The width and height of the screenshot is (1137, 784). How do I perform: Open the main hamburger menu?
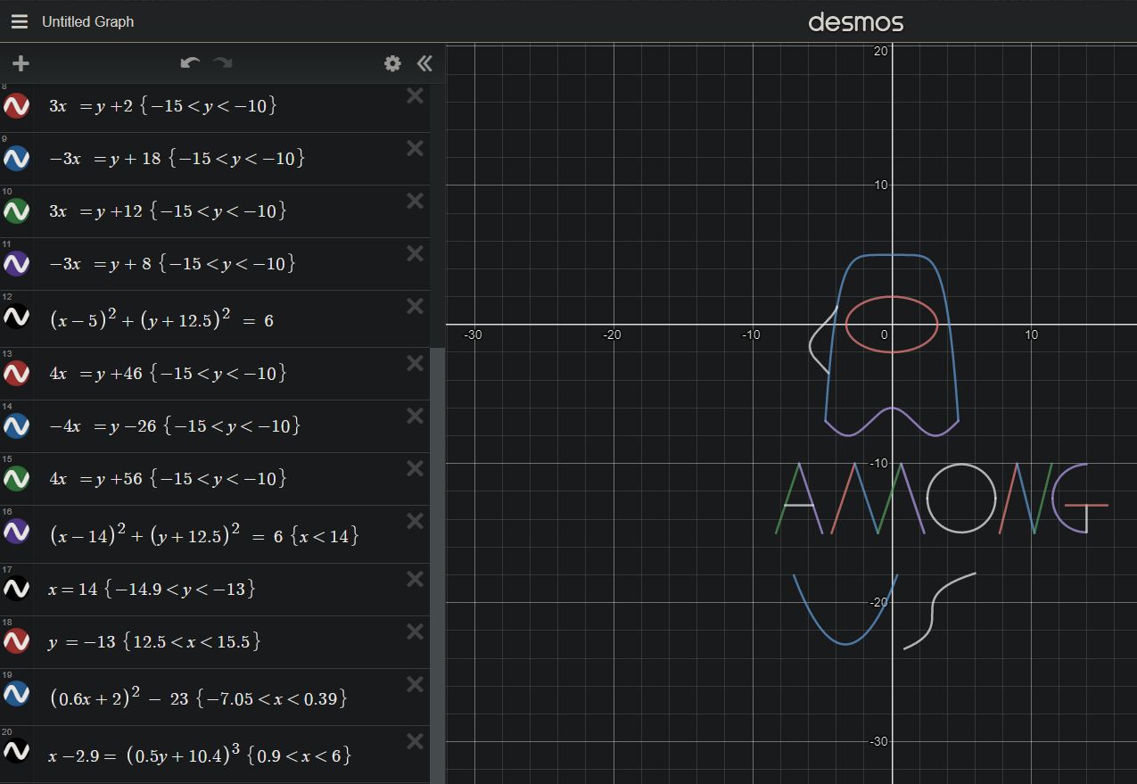tap(19, 21)
